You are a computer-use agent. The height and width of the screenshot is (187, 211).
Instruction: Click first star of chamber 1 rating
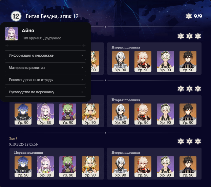coord(181,36)
